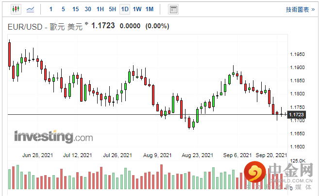320x196 pixels.
Task: Select the 5H timeframe
Action: tap(113, 9)
